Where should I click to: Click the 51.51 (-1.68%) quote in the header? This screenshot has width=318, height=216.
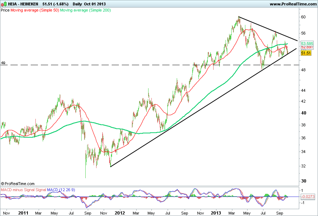tap(55, 4)
